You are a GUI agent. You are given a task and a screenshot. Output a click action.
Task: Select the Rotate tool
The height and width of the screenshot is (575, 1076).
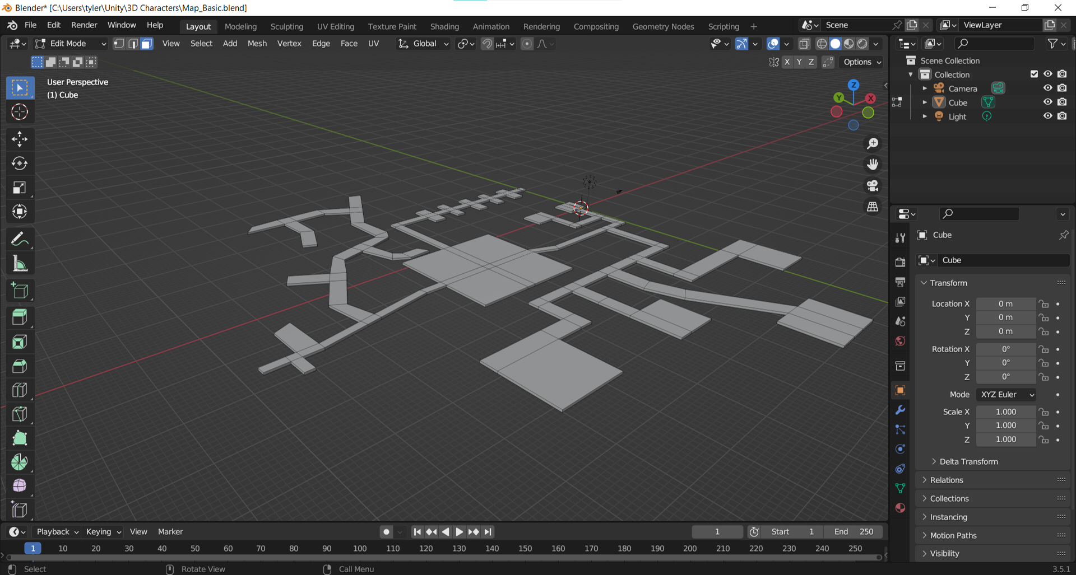click(x=20, y=163)
